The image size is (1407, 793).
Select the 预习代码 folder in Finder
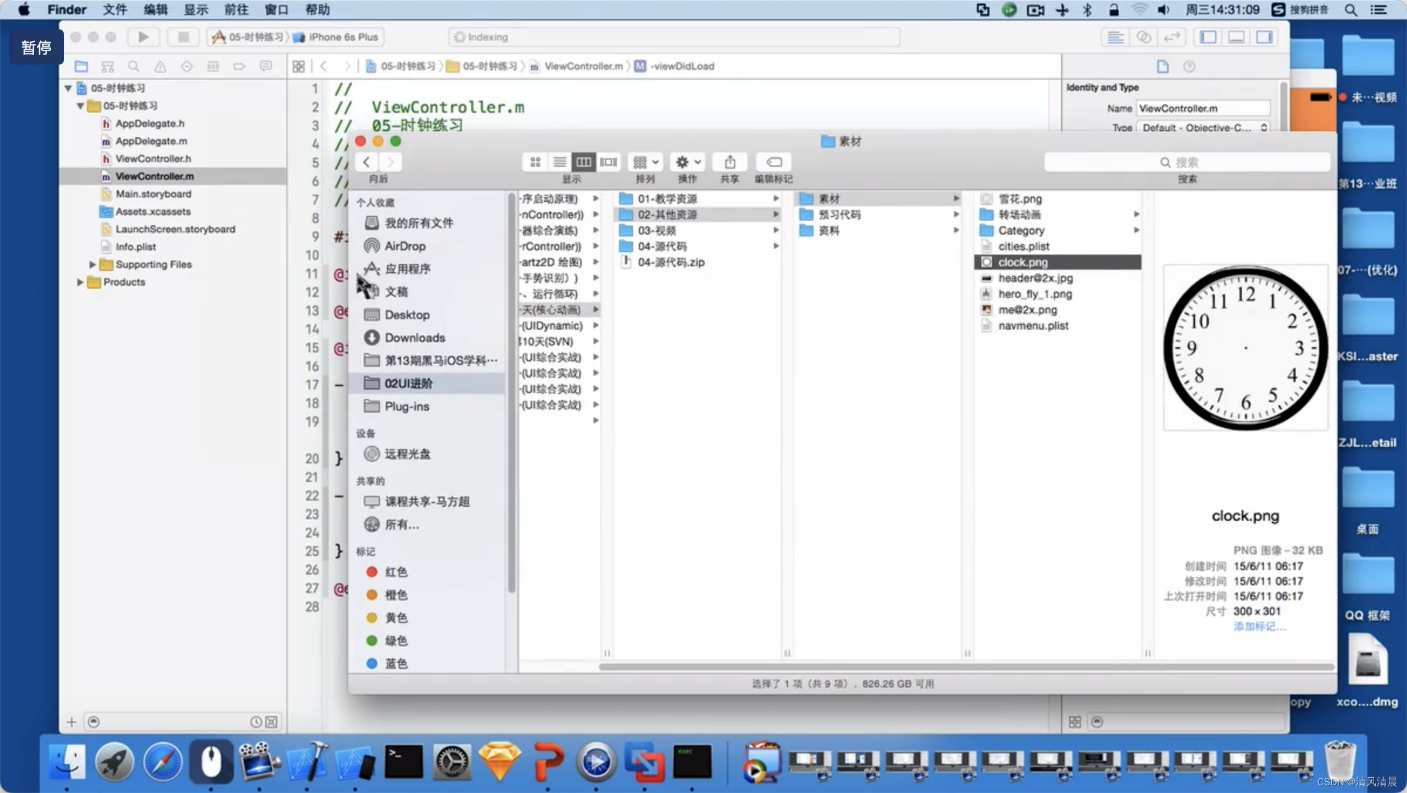point(840,215)
